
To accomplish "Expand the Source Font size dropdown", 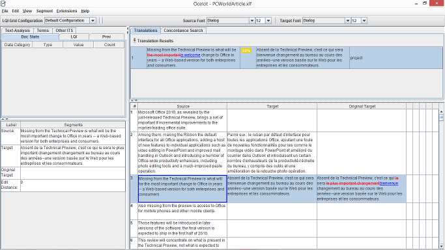I will coord(268,21).
